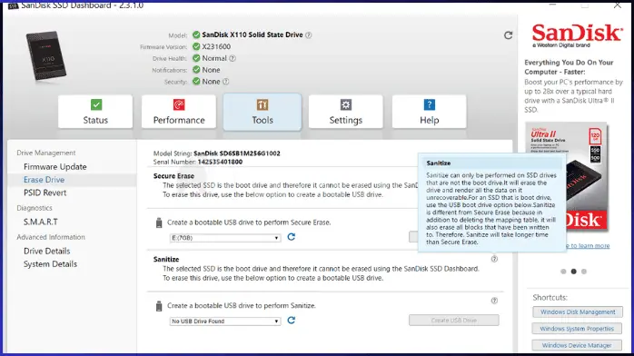Click the refresh icon beside the drive info
The height and width of the screenshot is (356, 634).
(x=509, y=35)
